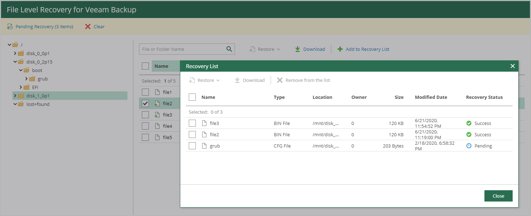The image size is (531, 216).
Task: Select the boot folder in tree
Action: tap(37, 70)
